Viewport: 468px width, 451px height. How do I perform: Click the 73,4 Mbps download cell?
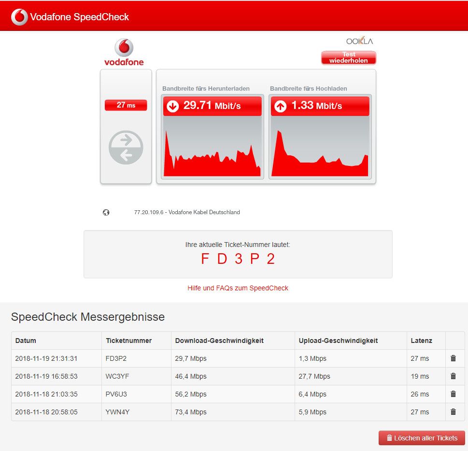coord(191,412)
